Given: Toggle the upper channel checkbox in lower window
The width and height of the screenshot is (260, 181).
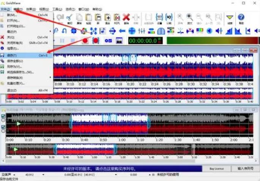Looking at the screenshot, I should [x=3, y=116].
